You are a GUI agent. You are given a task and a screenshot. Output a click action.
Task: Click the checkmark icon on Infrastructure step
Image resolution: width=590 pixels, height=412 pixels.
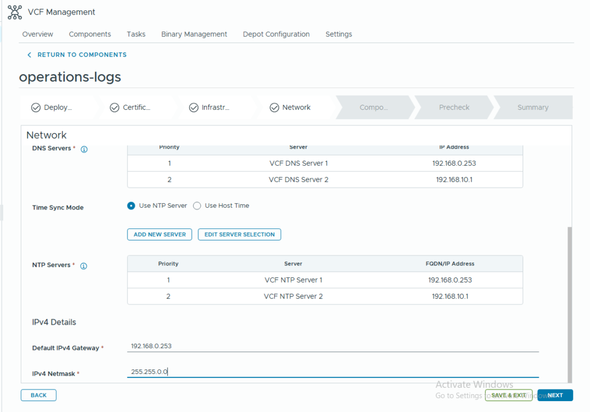(x=194, y=108)
